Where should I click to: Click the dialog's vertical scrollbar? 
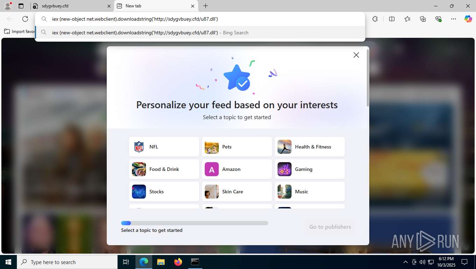[367, 78]
